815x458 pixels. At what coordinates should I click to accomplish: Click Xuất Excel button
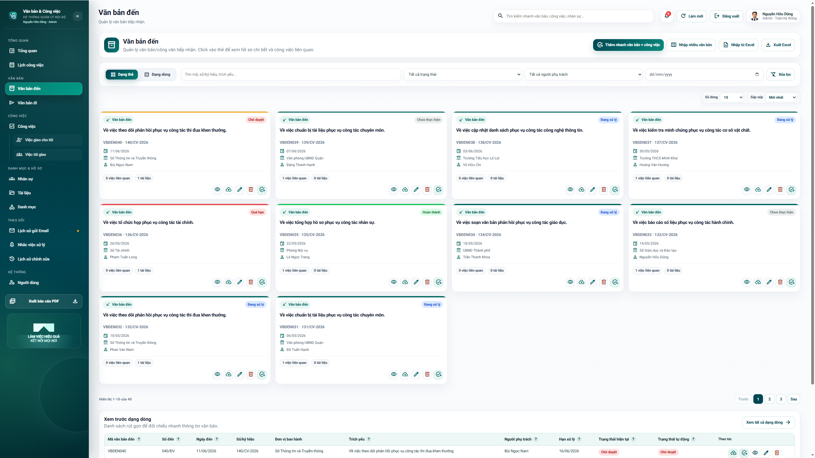point(778,45)
